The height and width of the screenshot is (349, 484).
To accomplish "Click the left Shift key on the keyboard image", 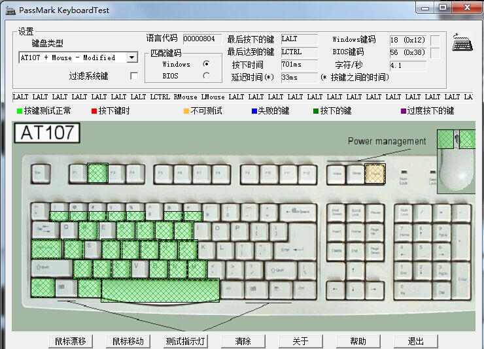I will point(52,268).
